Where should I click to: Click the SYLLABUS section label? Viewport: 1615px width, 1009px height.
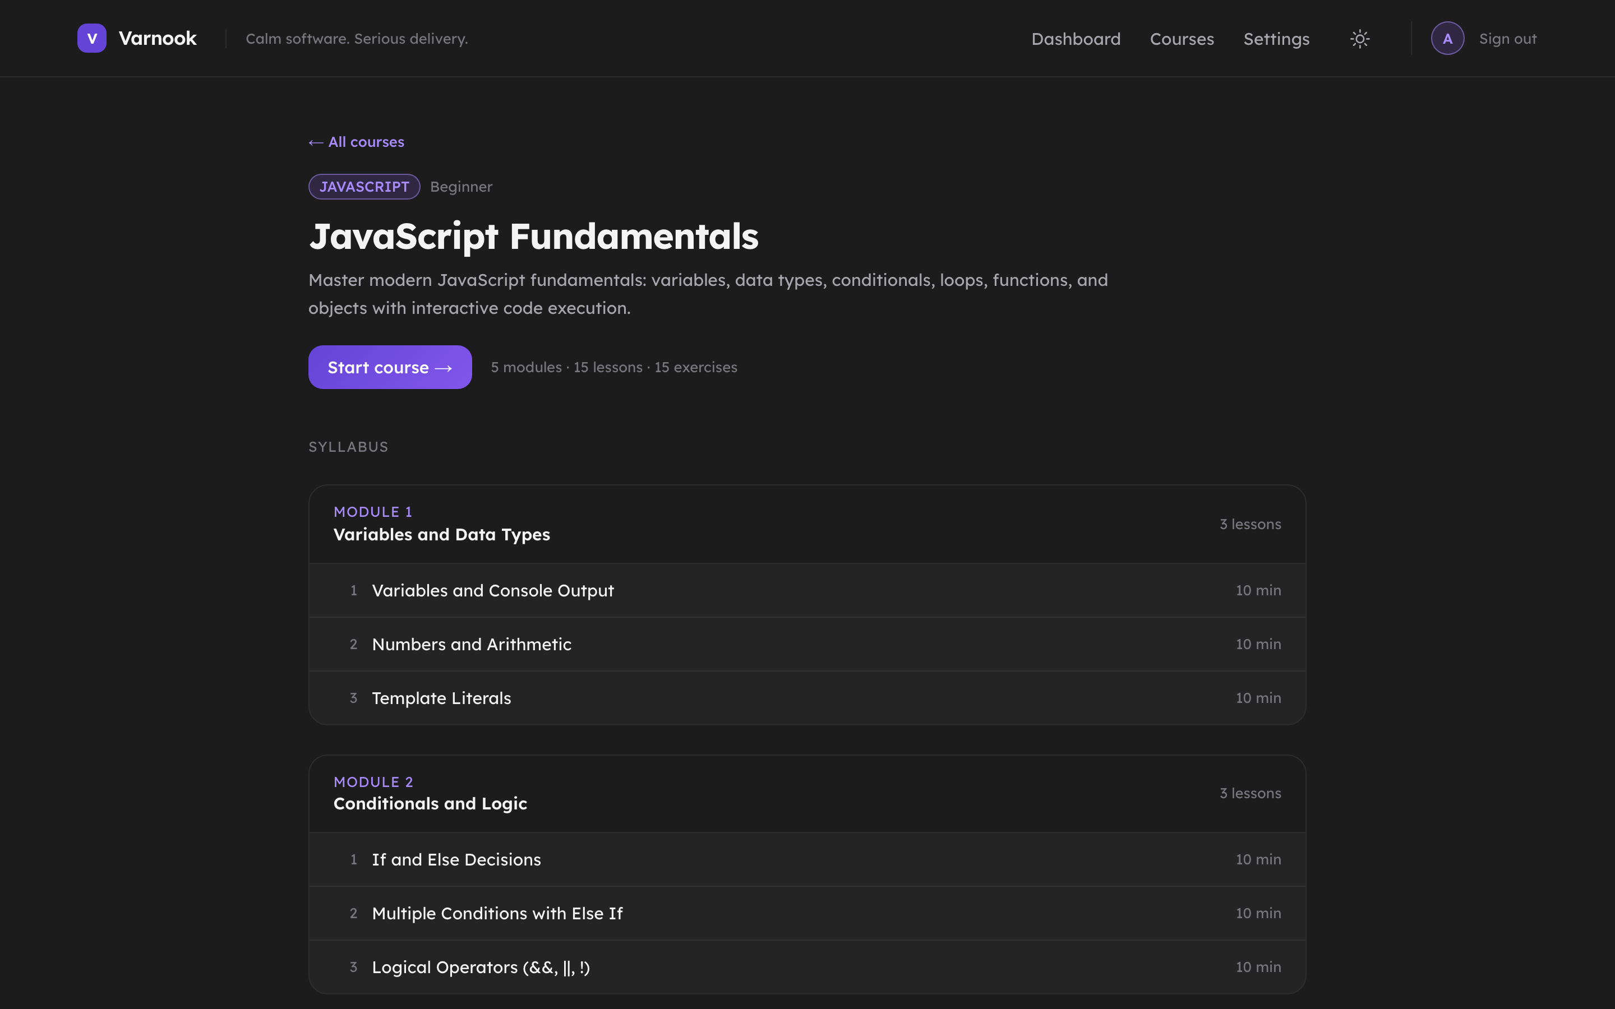348,447
